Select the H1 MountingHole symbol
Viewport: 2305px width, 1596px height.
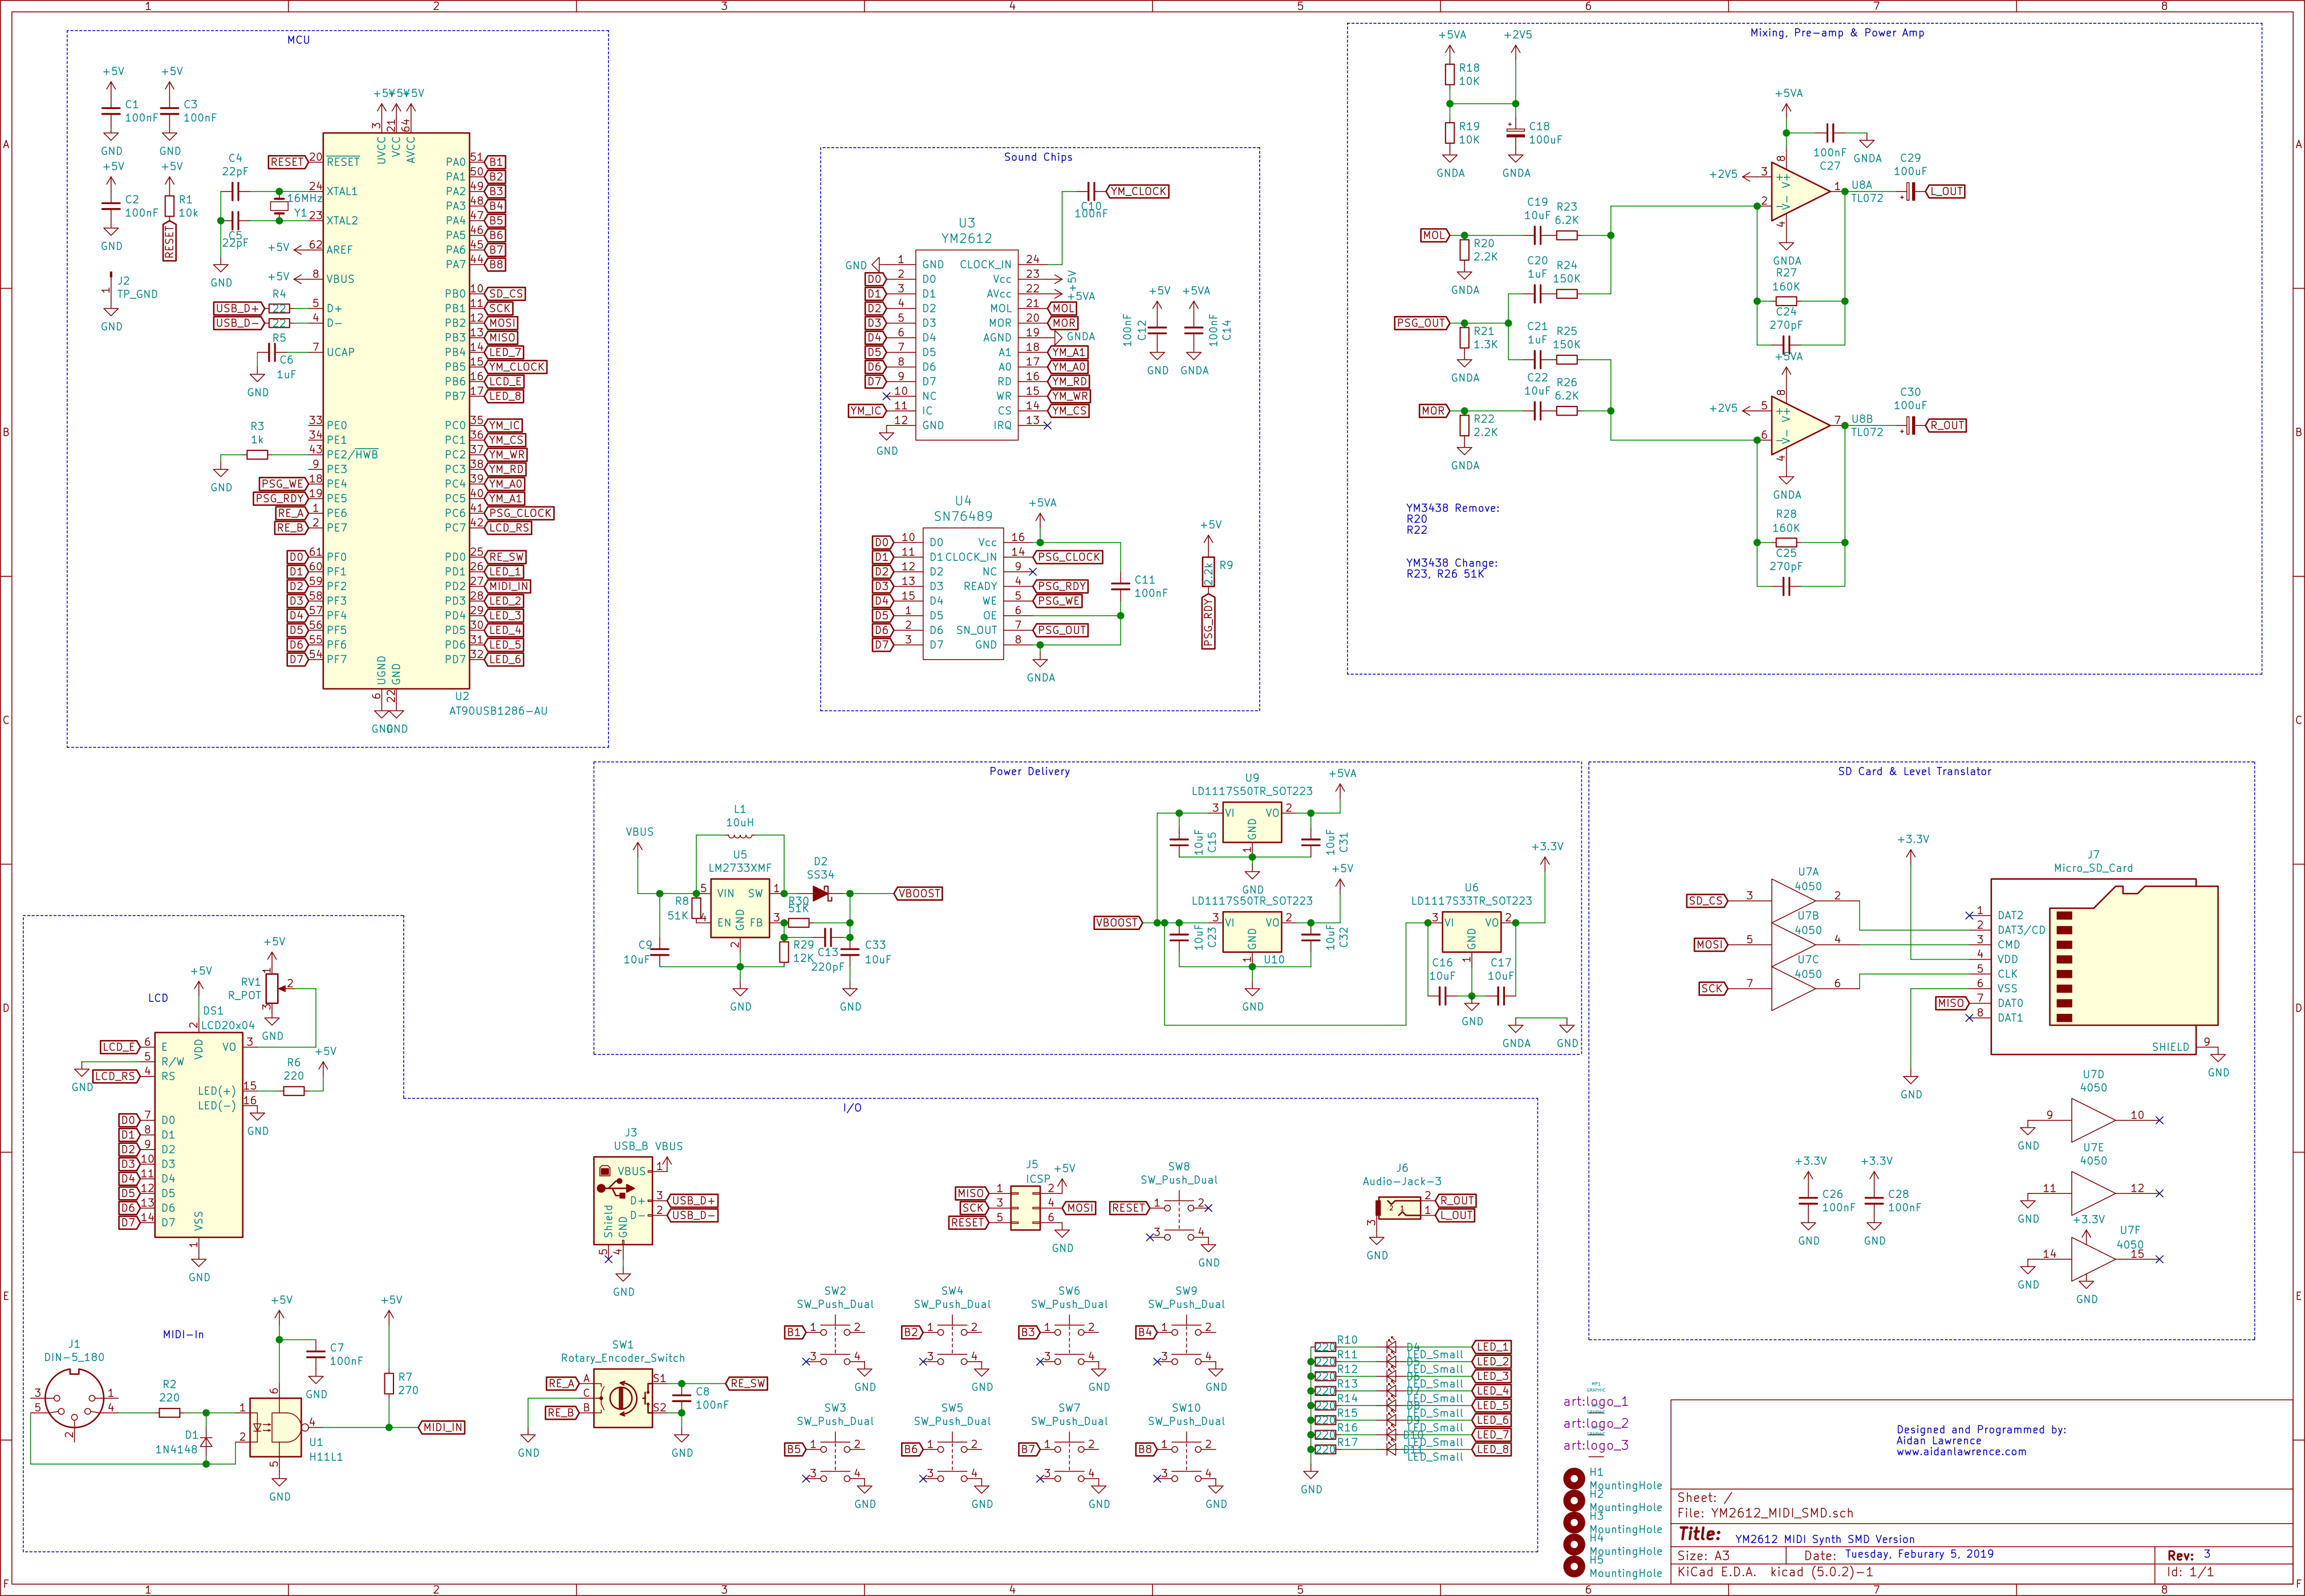1574,1478
